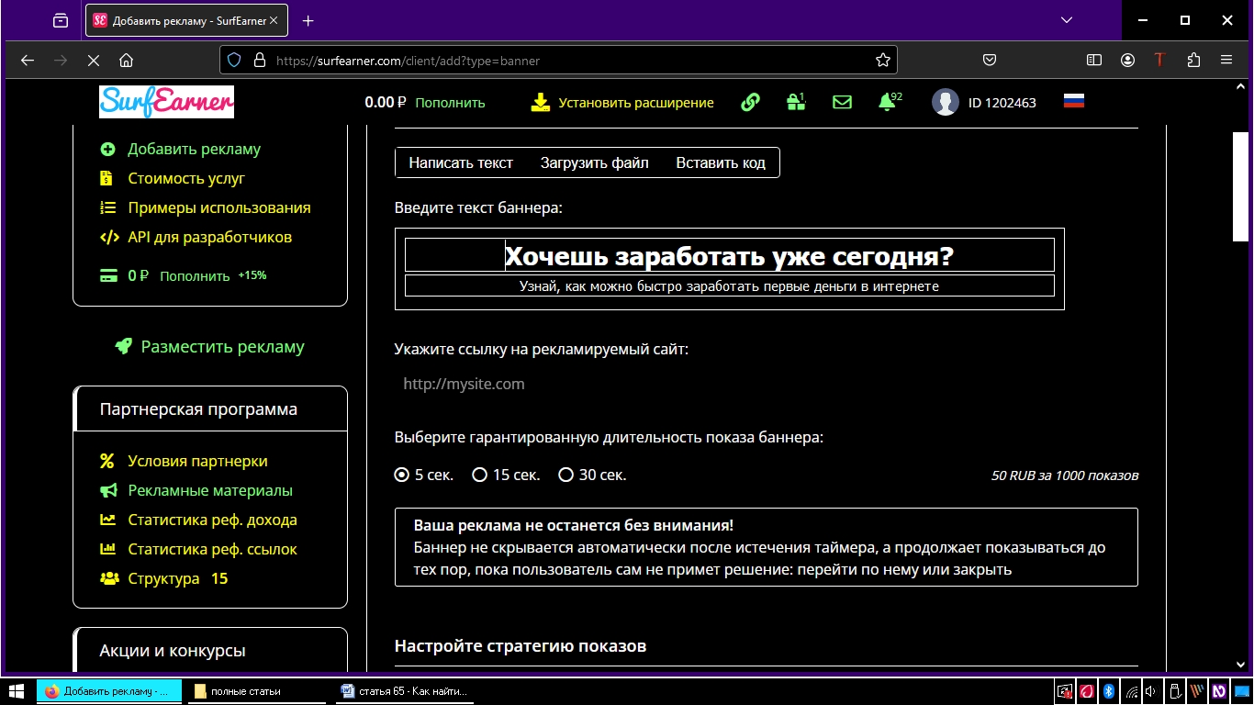Viewport: 1254px width, 705px height.
Task: Click the page vertical scrollbar thumb
Action: click(x=1240, y=186)
